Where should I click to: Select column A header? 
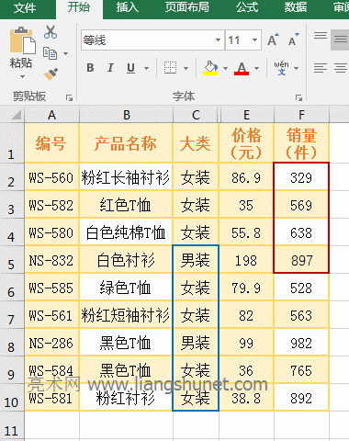51,115
